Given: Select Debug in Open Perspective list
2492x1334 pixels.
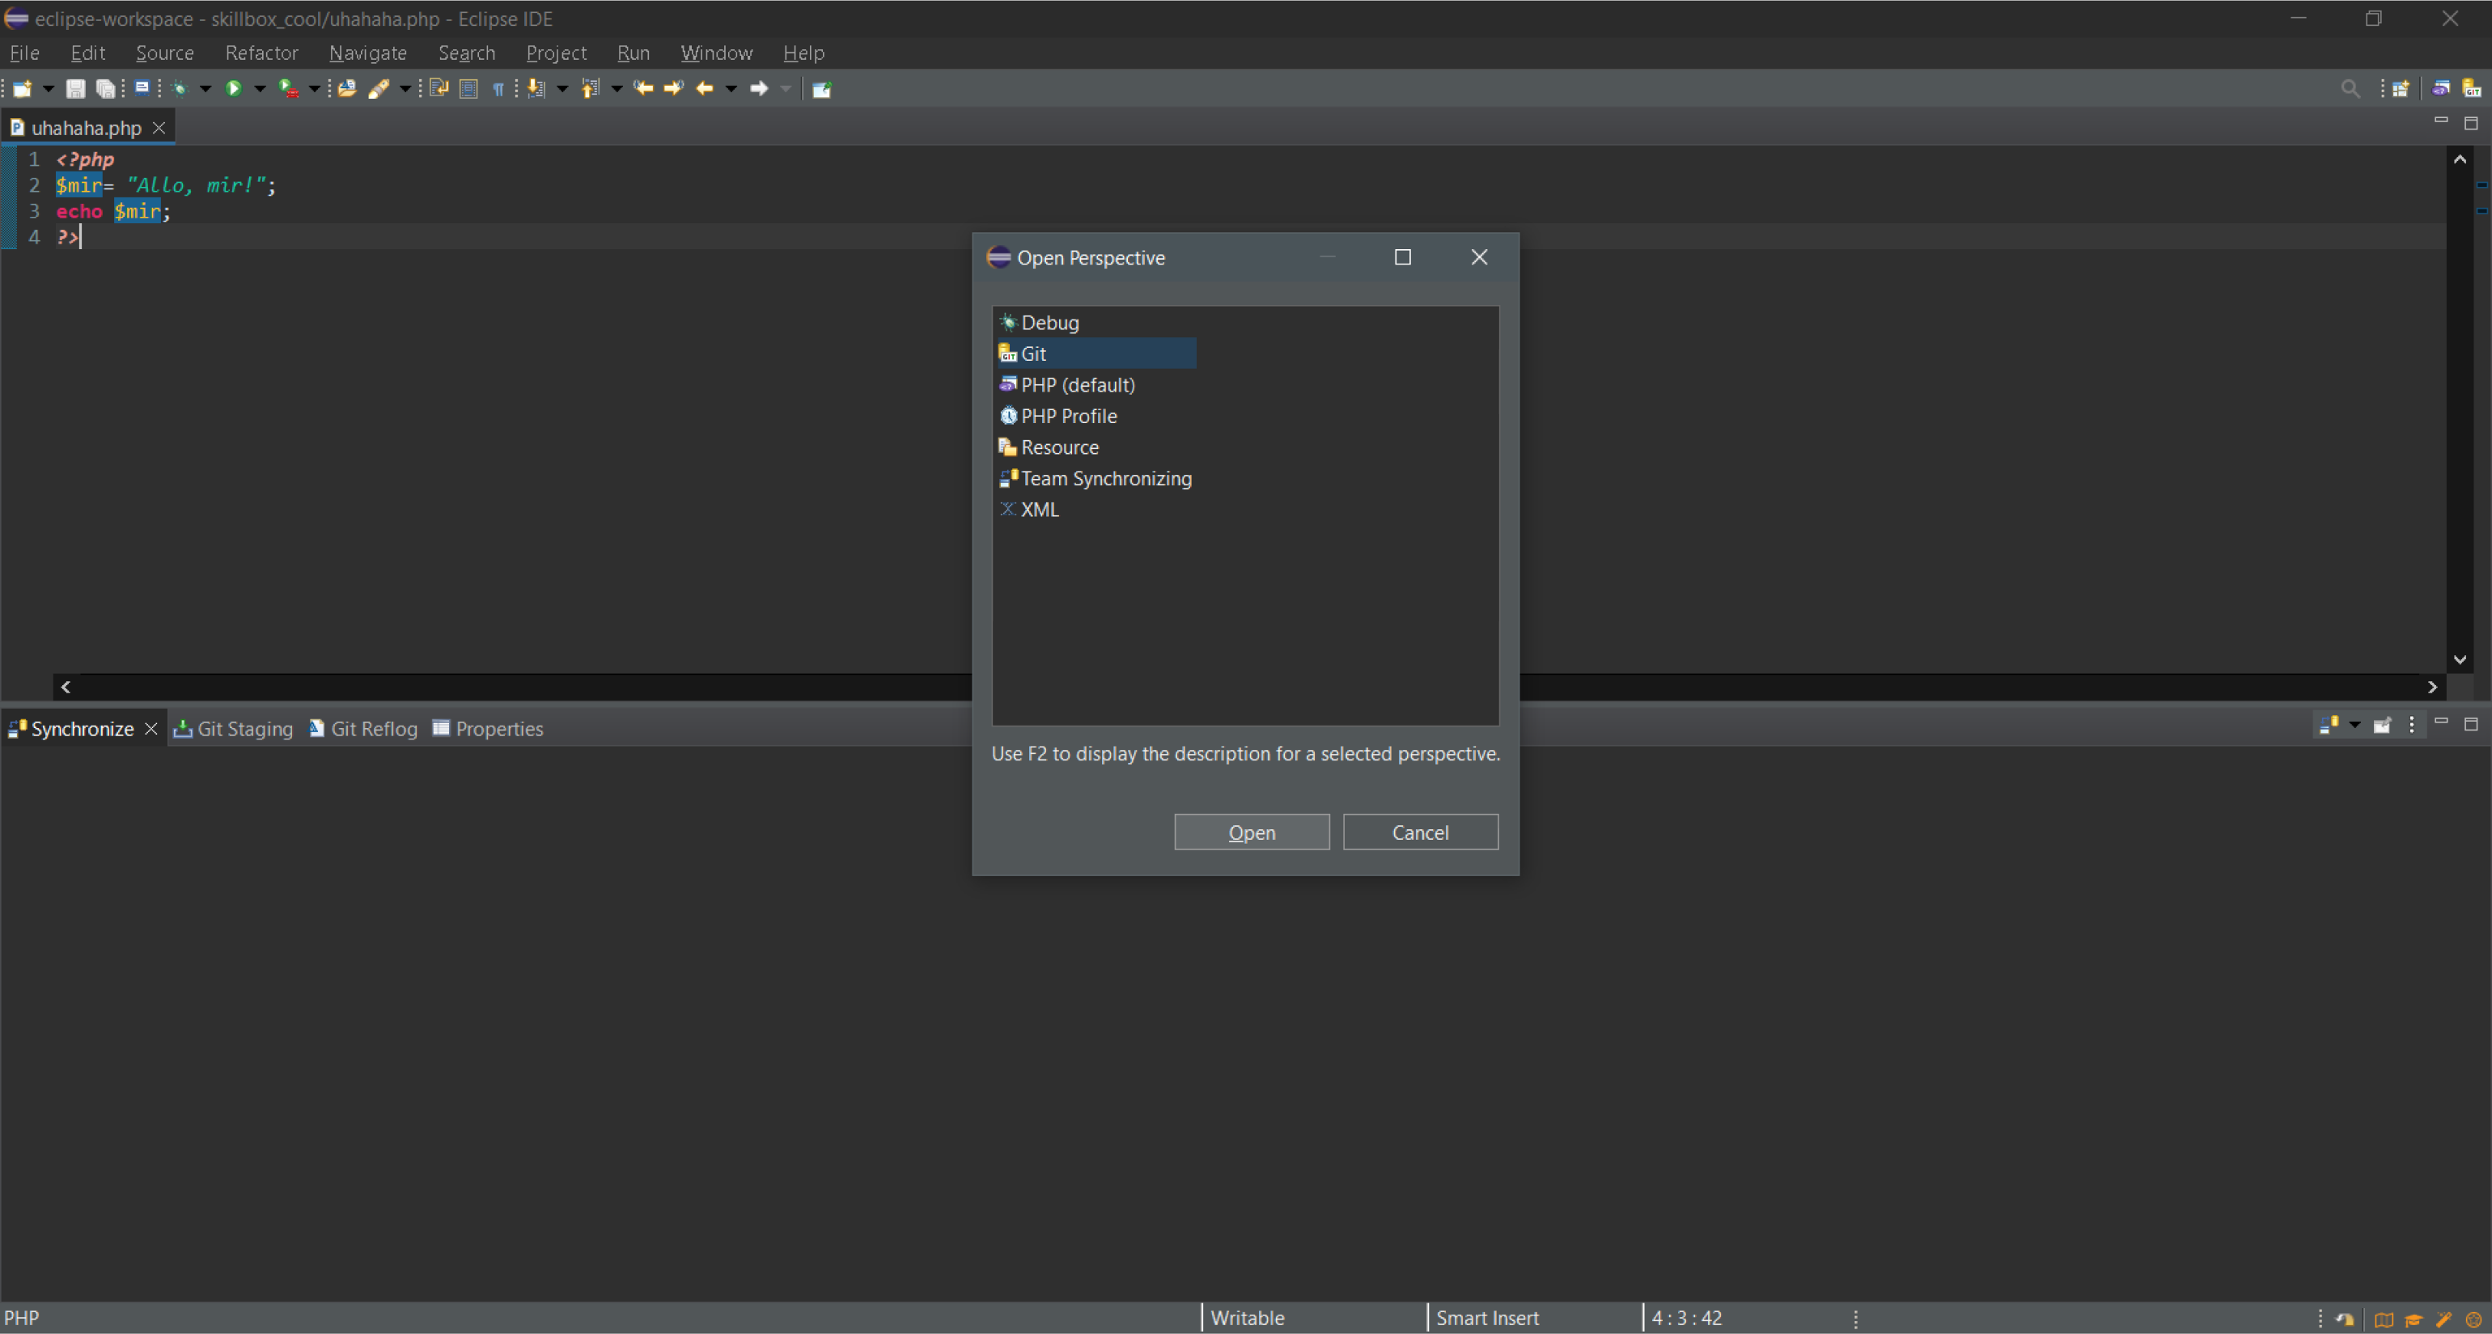Looking at the screenshot, I should [1039, 322].
